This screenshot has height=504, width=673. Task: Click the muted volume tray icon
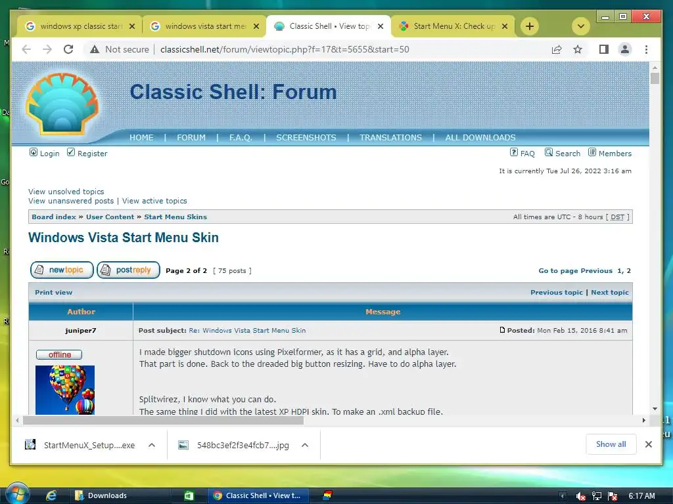coord(581,496)
